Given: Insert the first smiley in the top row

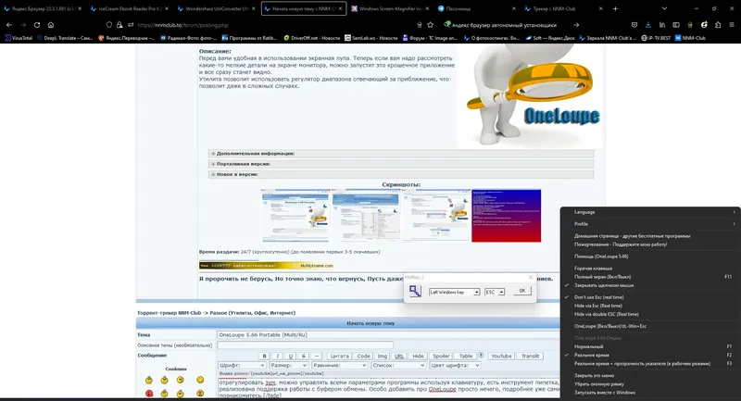Looking at the screenshot, I should click(149, 380).
